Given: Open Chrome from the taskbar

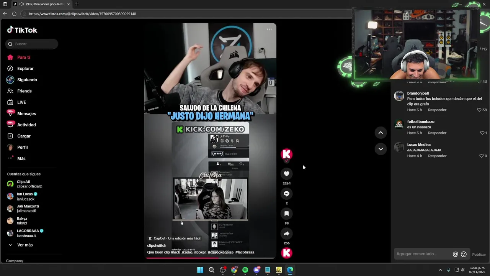Looking at the screenshot, I should (x=234, y=270).
